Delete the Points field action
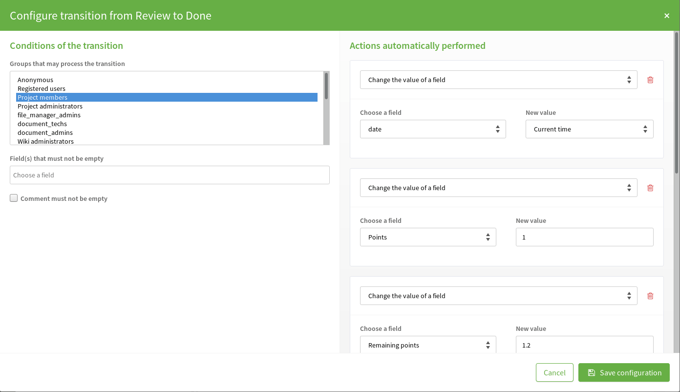 (x=650, y=188)
